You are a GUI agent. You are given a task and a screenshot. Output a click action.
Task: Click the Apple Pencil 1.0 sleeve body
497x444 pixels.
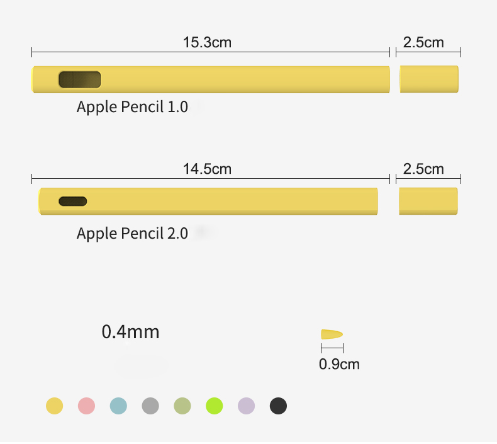tap(211, 79)
